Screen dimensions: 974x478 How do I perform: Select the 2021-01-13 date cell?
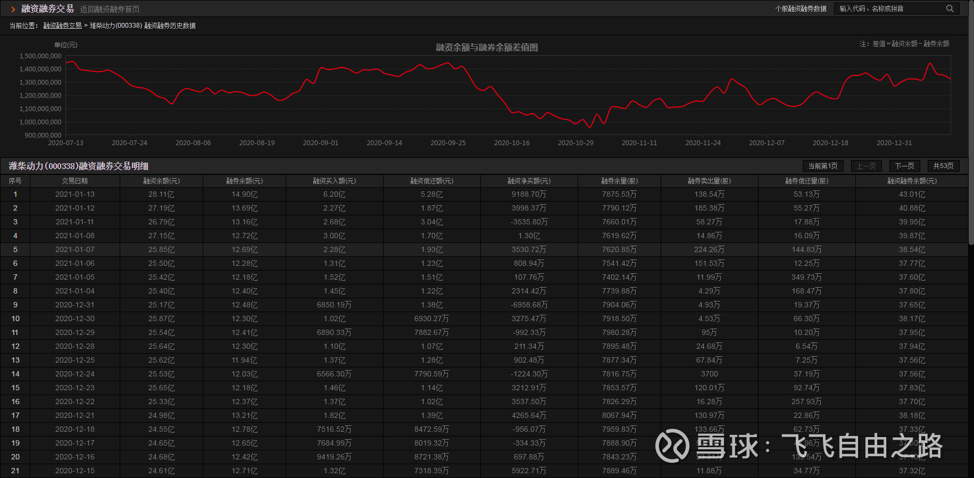pos(75,195)
